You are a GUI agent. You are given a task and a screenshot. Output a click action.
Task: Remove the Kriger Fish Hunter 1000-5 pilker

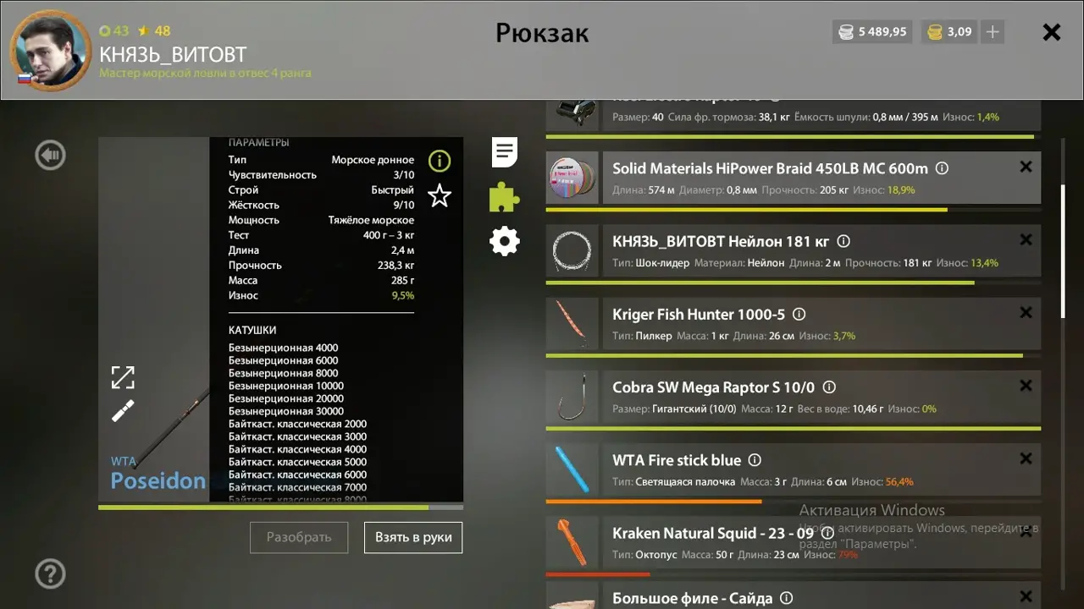[1026, 313]
